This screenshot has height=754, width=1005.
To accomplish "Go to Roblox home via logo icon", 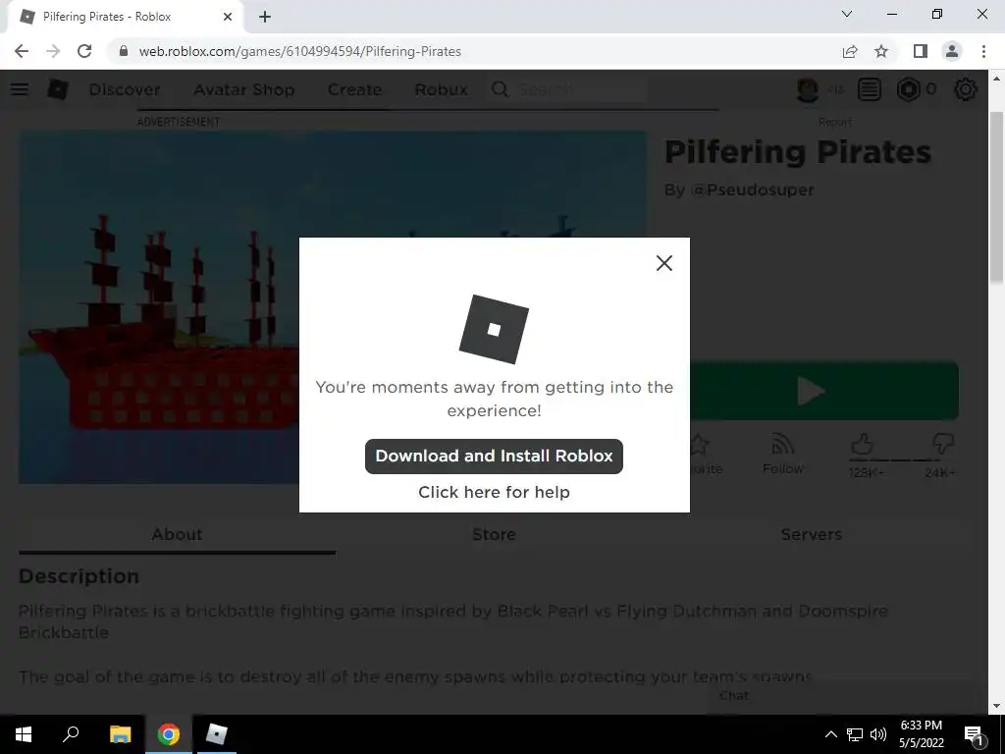I will [x=58, y=89].
